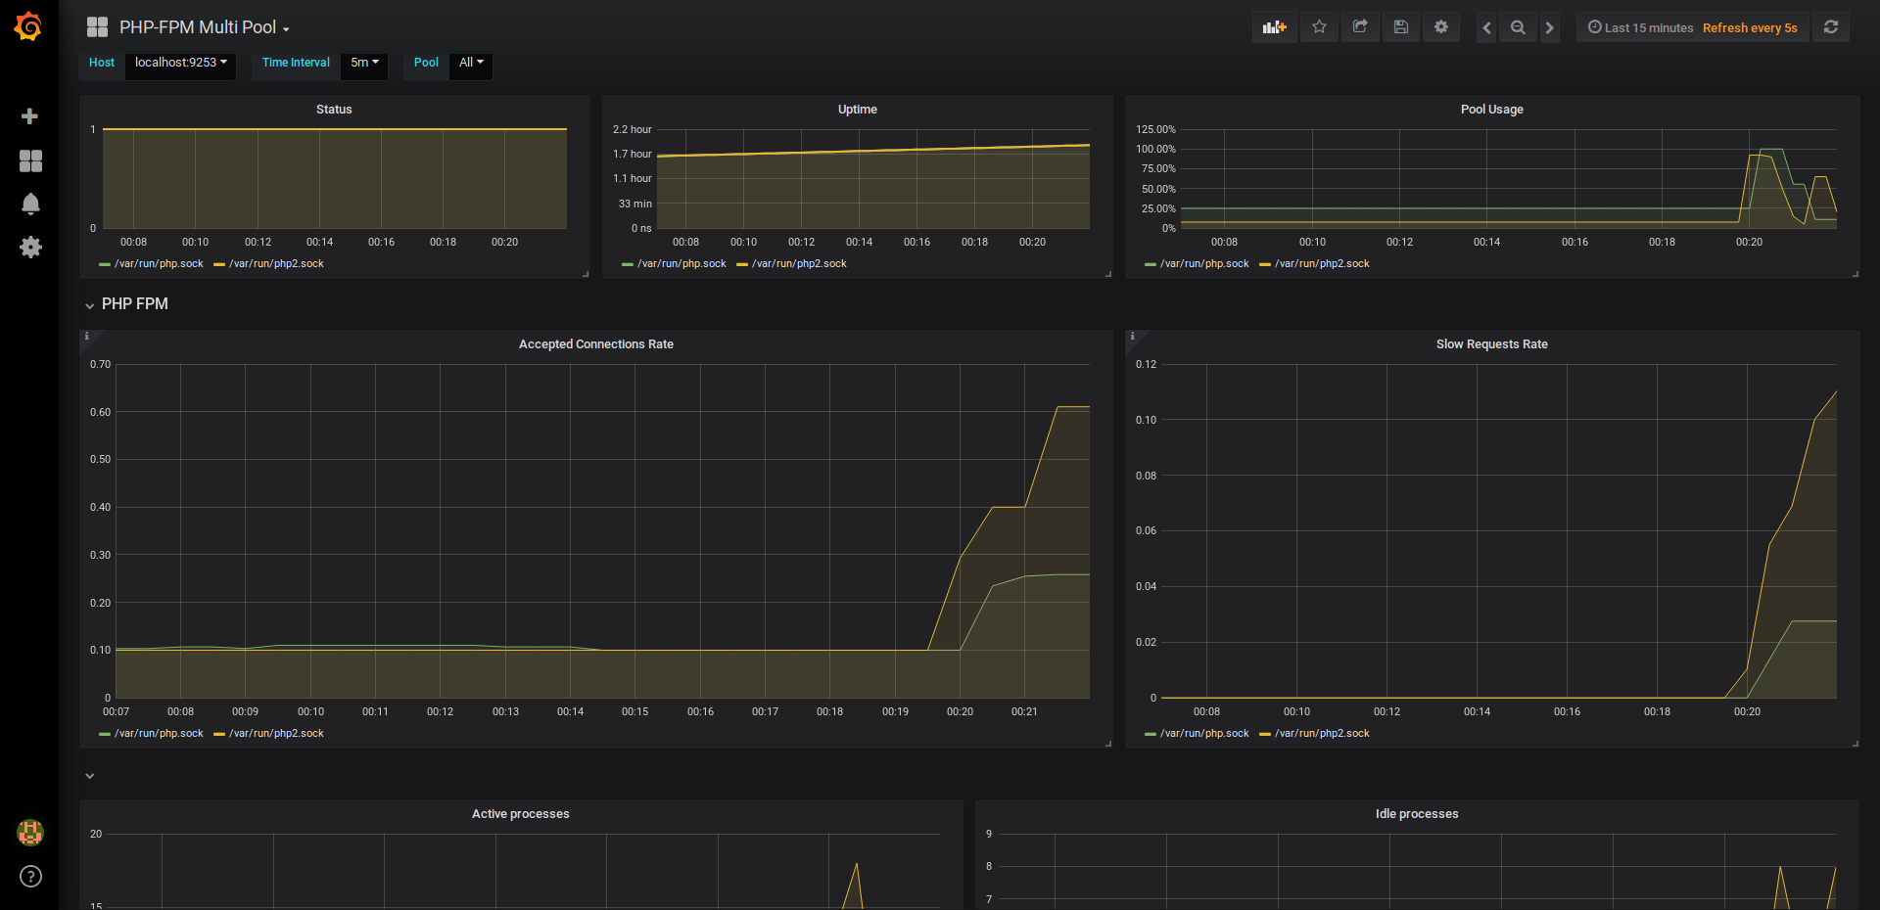The height and width of the screenshot is (910, 1880).
Task: Click info icon on Accepted Connections Rate panel
Action: [86, 336]
